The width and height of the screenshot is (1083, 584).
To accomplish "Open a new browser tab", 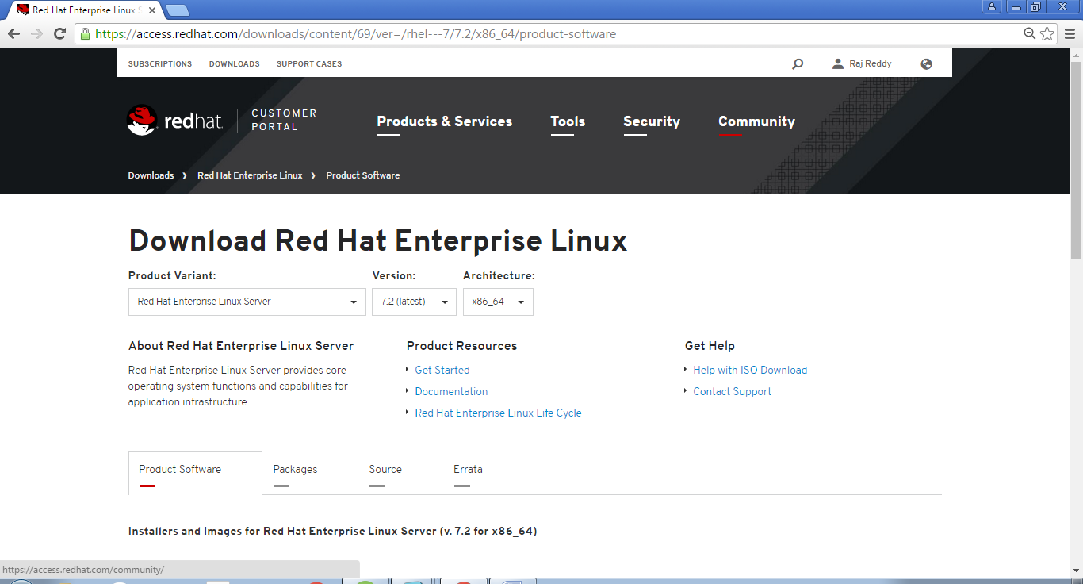I will coord(178,10).
